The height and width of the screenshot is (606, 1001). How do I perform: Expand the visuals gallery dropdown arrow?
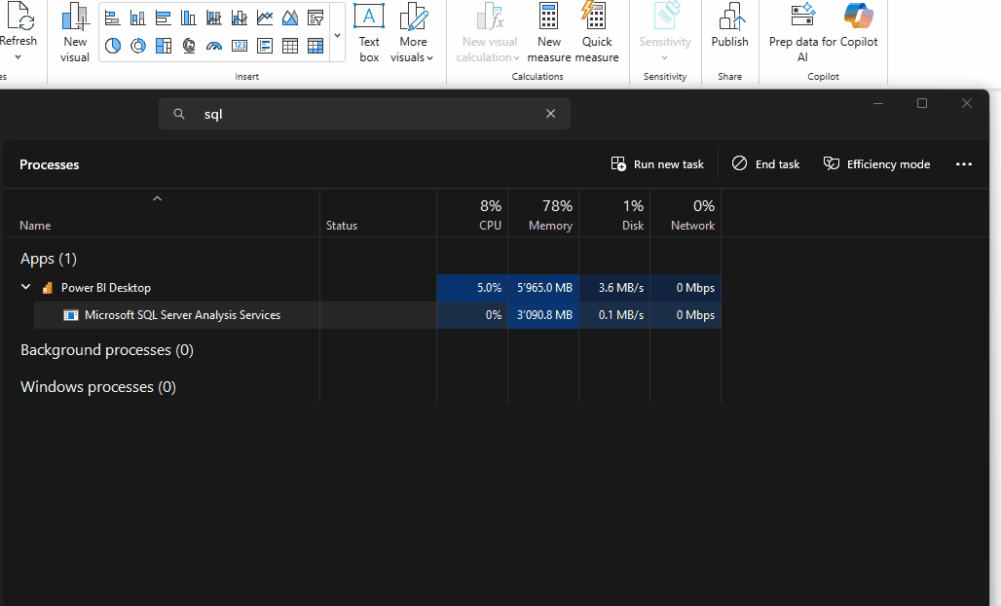(x=337, y=36)
